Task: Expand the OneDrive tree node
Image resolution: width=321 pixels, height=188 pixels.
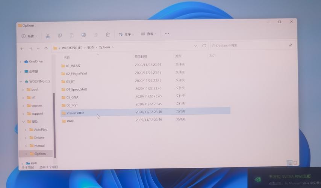Action: [x=20, y=62]
